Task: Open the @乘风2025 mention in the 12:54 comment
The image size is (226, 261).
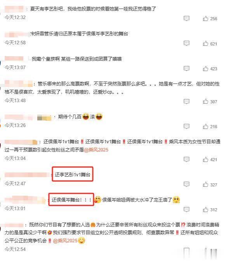Action: pyautogui.click(x=65, y=241)
